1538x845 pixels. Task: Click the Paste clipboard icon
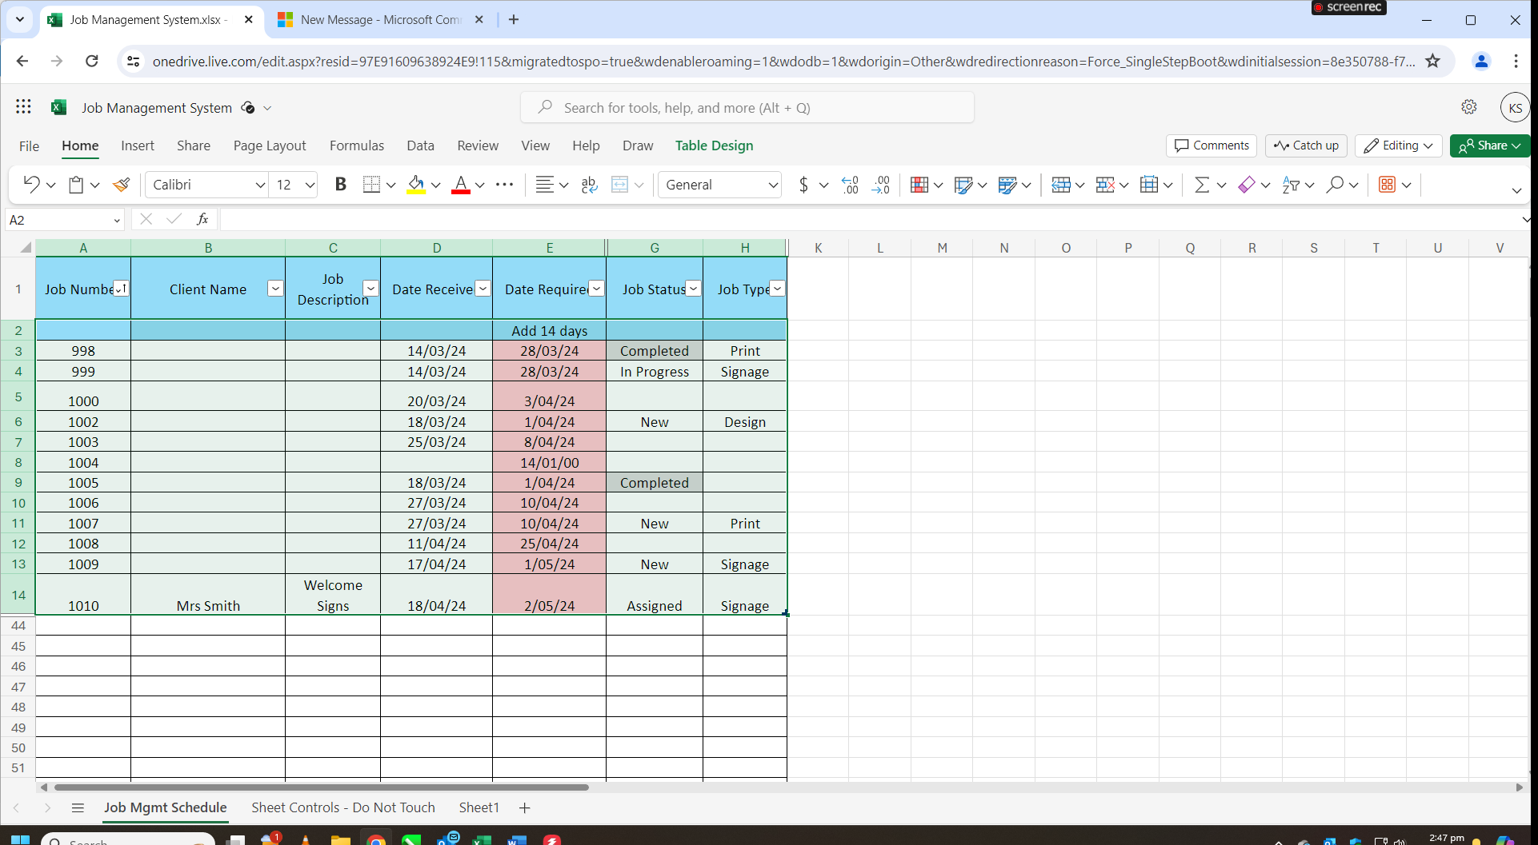click(76, 185)
